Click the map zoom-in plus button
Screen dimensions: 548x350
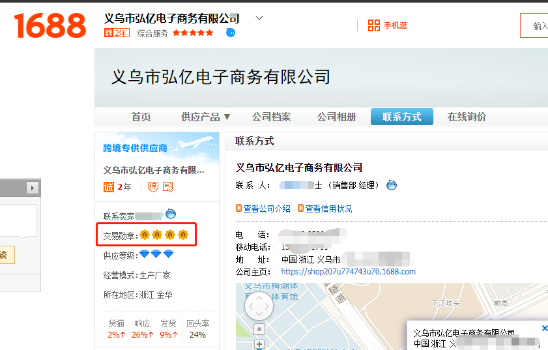[x=259, y=344]
